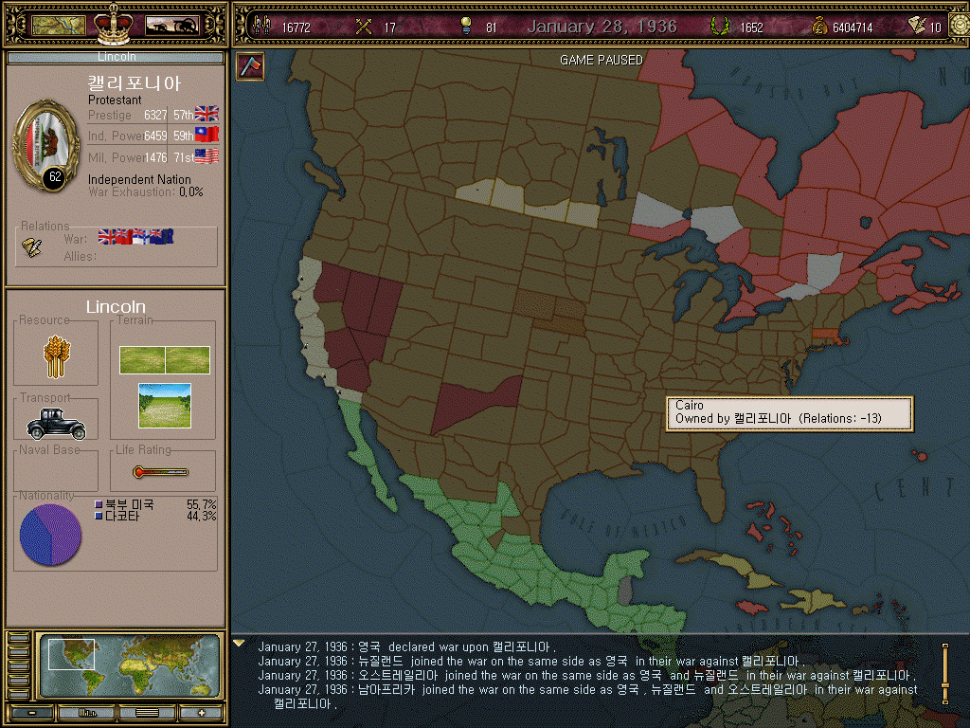Viewport: 970px width, 728px height.
Task: Click the money bag treasury icon
Action: click(819, 26)
